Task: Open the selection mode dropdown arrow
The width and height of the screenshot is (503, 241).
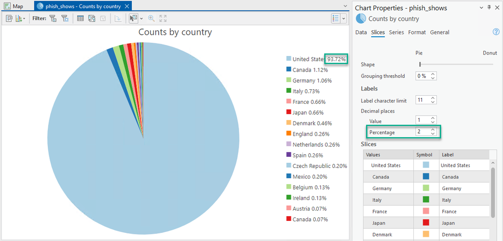Action: click(x=141, y=19)
